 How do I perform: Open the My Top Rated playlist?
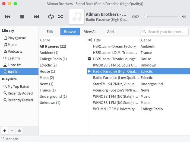tap(18, 87)
